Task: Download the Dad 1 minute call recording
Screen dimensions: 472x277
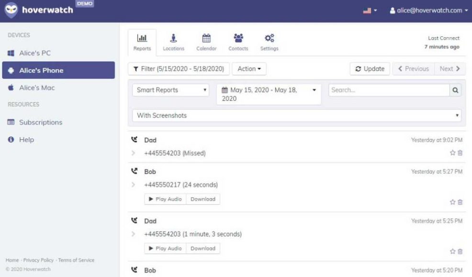Action: click(203, 248)
